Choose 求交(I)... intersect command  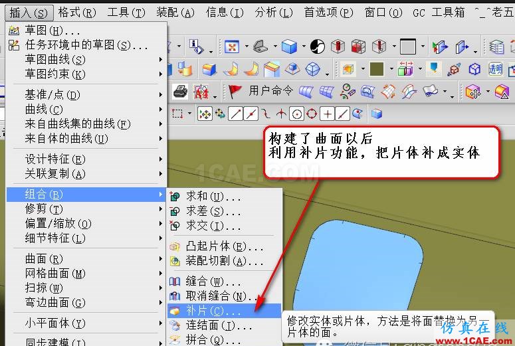point(225,225)
